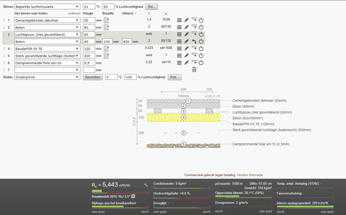The image size is (346, 215).
Task: Click wood texture icon beside BauderPIR height
Action: [x=106, y=48]
